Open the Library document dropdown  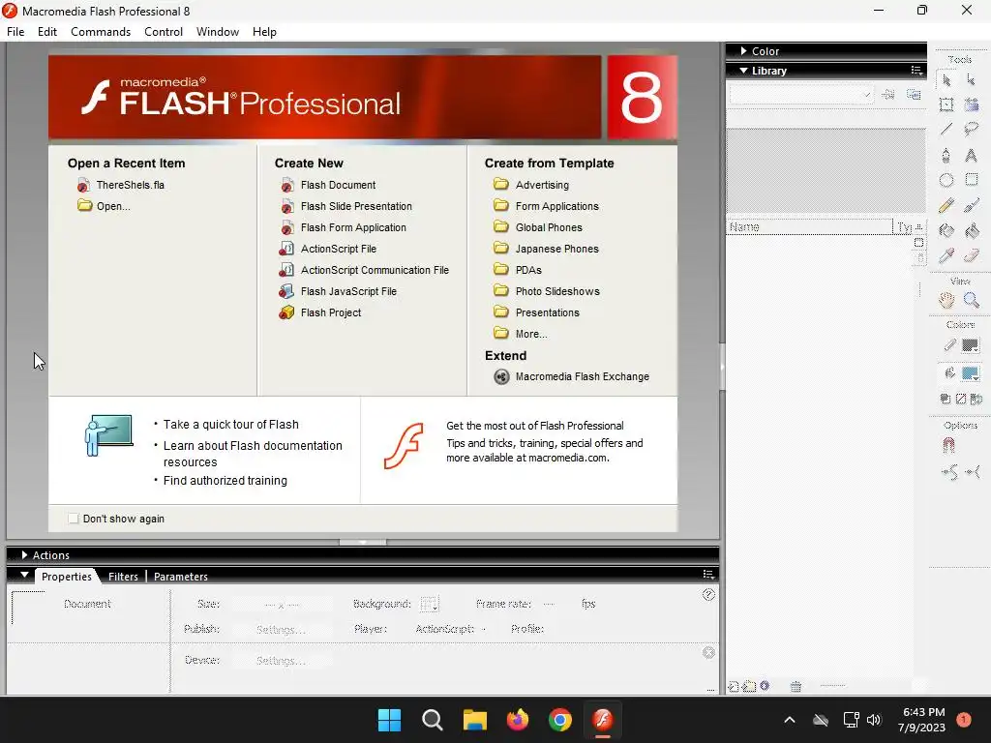tap(801, 95)
